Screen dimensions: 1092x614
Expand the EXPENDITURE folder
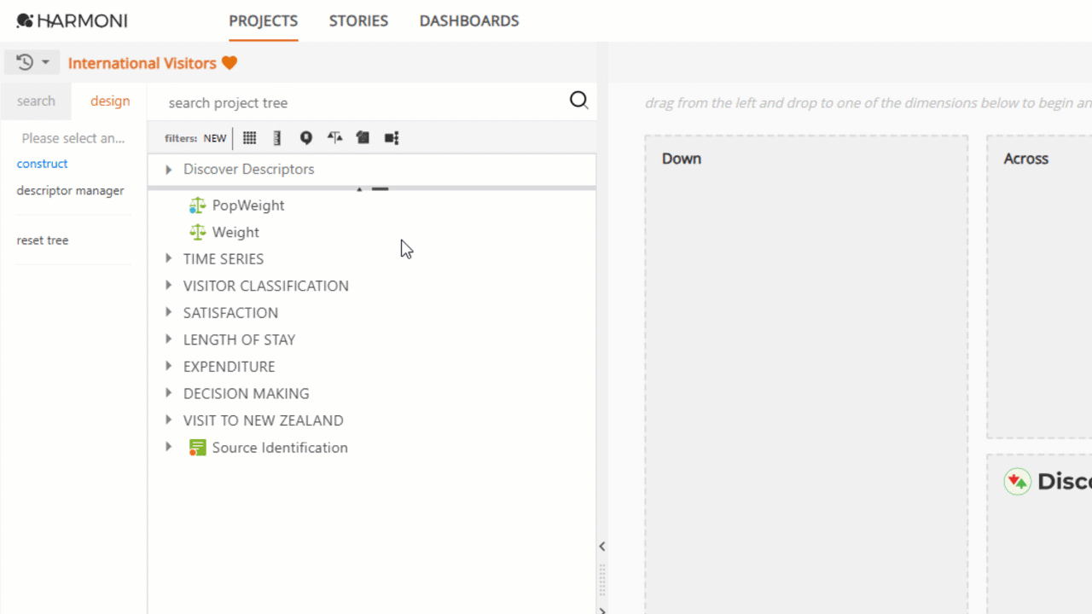pyautogui.click(x=168, y=367)
